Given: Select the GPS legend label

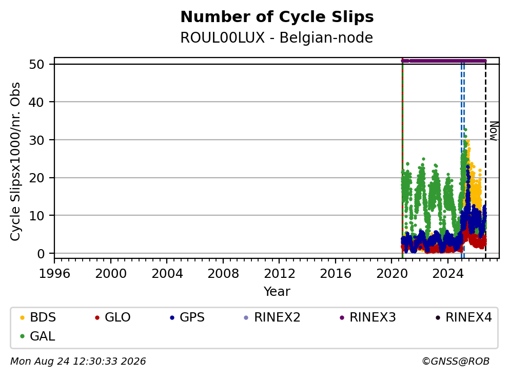Looking at the screenshot, I should (192, 317).
